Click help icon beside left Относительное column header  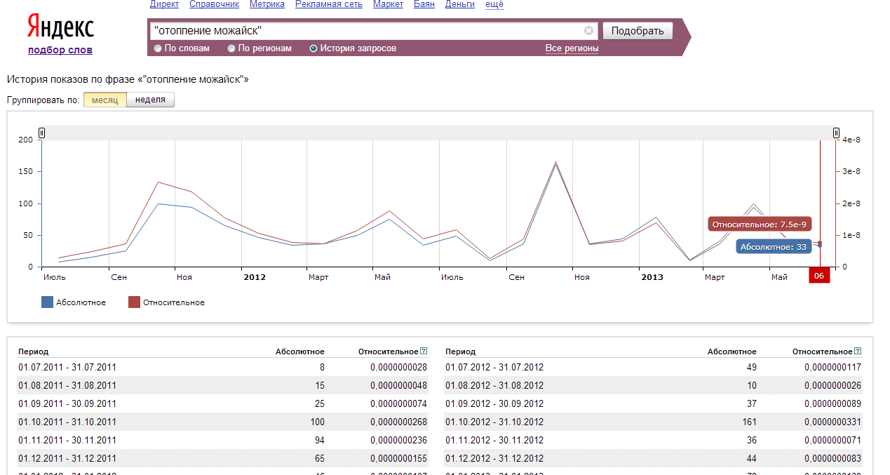424,352
